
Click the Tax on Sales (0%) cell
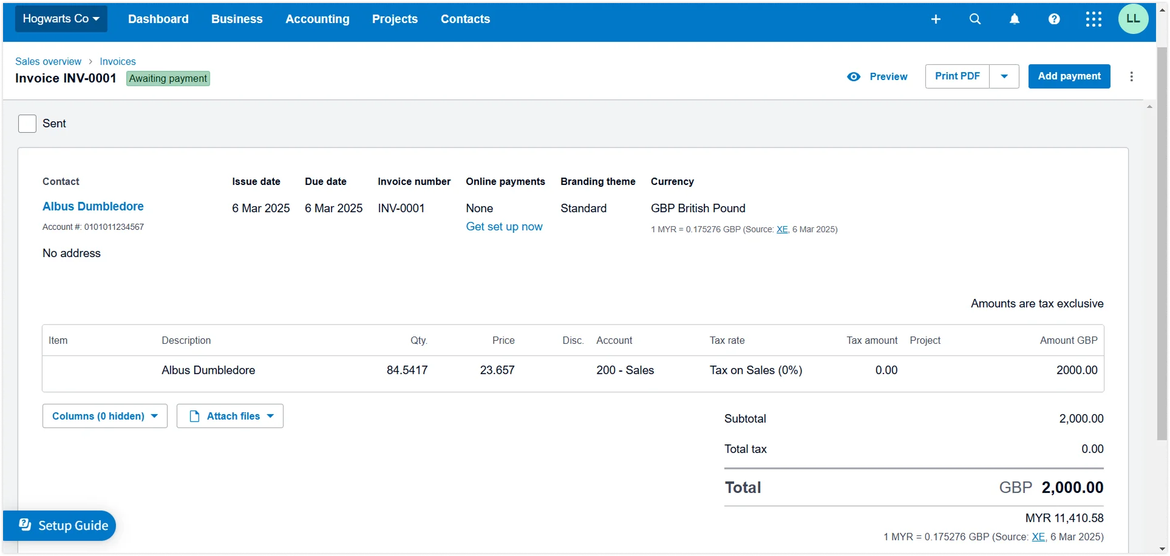pyautogui.click(x=756, y=370)
